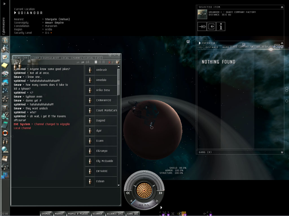Open the star map constellation icon
The width and height of the screenshot is (289, 216).
pos(5,91)
